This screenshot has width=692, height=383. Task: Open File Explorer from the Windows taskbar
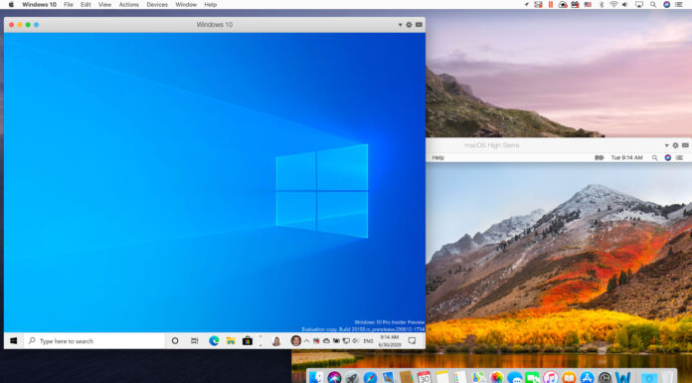231,341
